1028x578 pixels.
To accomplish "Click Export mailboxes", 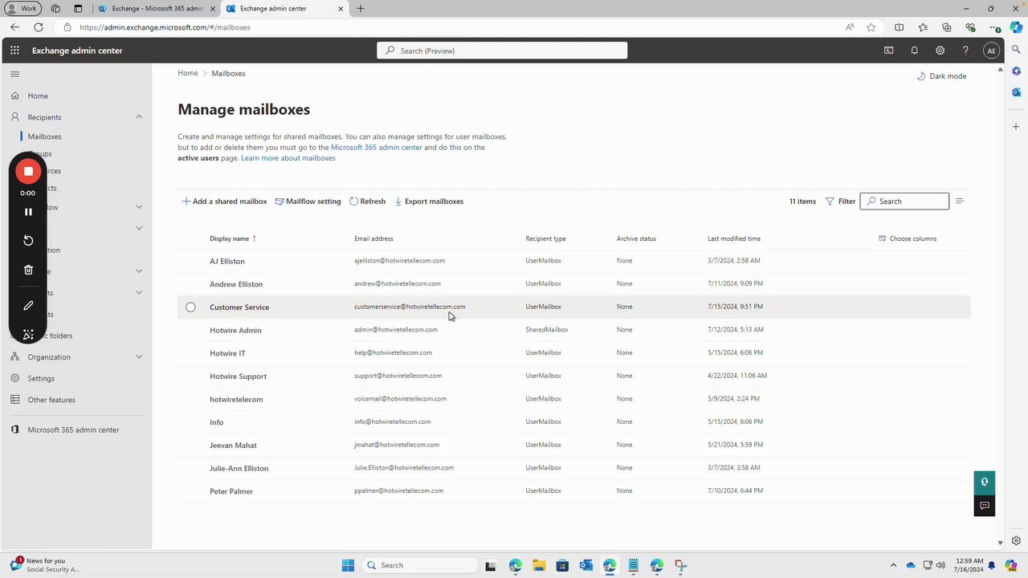I will pos(429,201).
